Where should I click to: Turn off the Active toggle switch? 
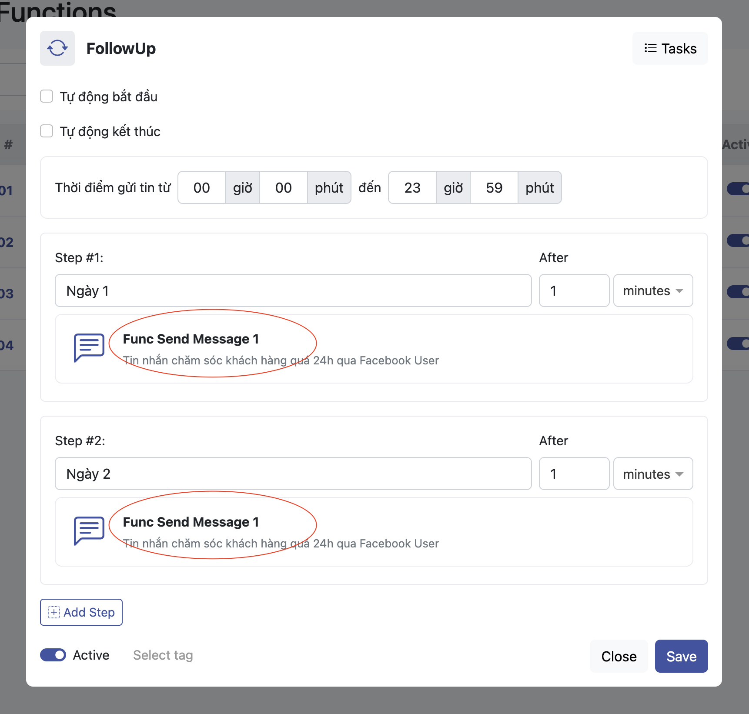53,655
